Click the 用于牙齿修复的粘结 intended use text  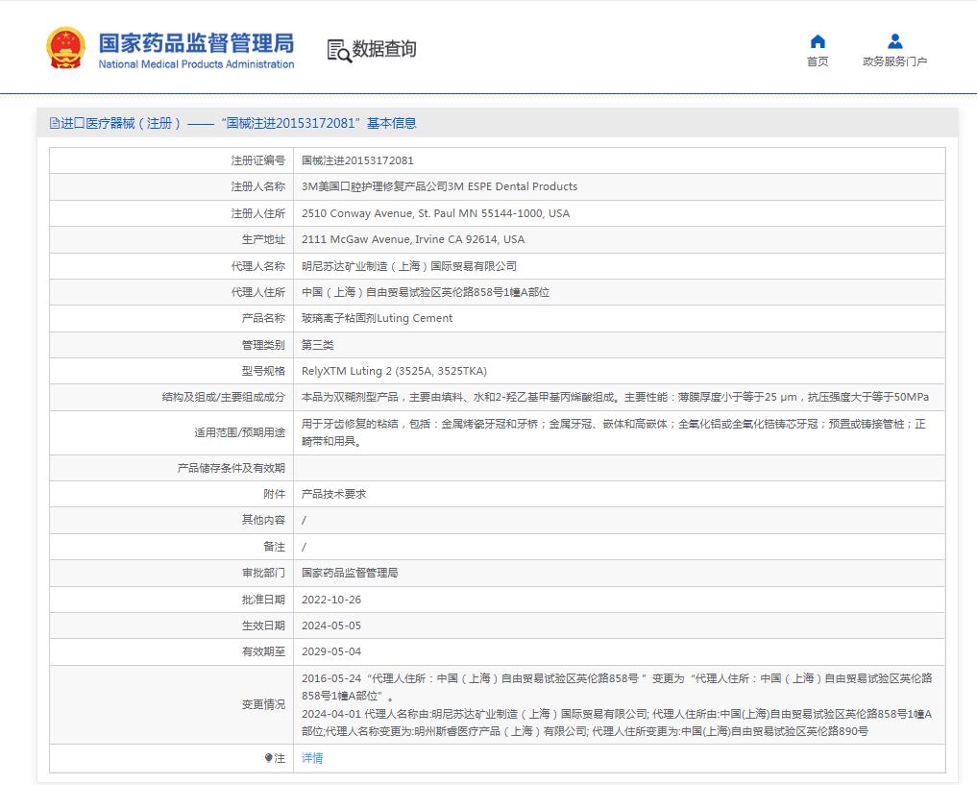coord(614,432)
